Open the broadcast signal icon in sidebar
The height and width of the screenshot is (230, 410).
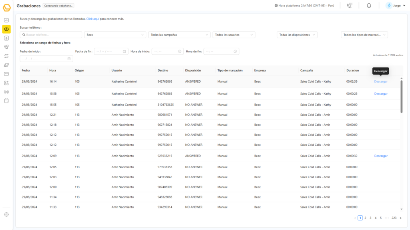click(x=6, y=92)
